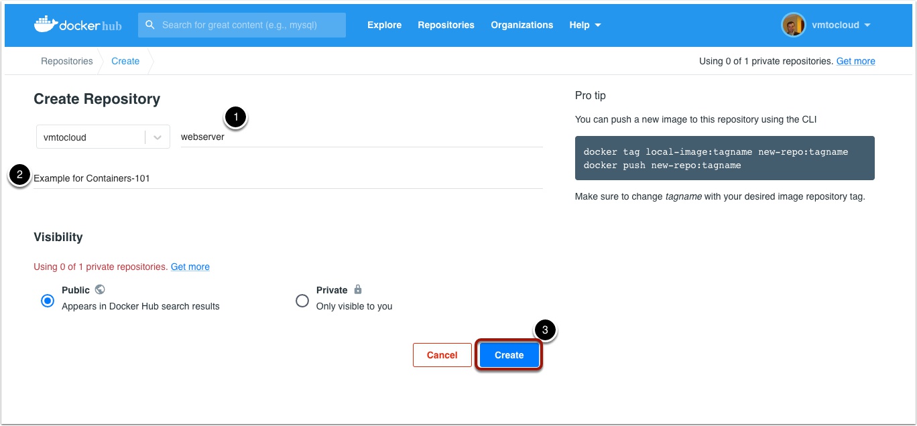Click 'You can push a new image' text

tap(696, 120)
